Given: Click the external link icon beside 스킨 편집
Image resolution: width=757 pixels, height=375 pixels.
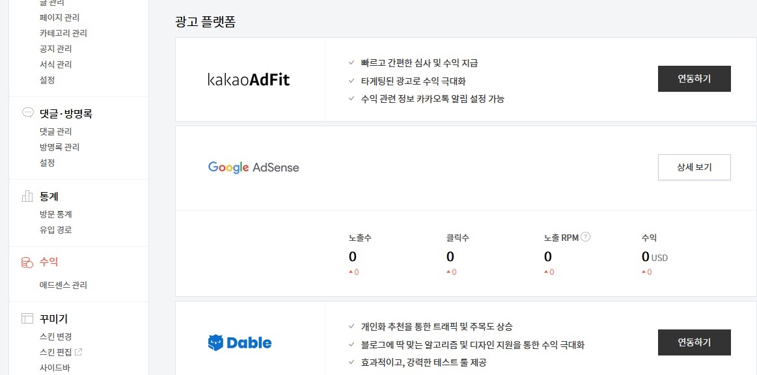Looking at the screenshot, I should [x=79, y=352].
